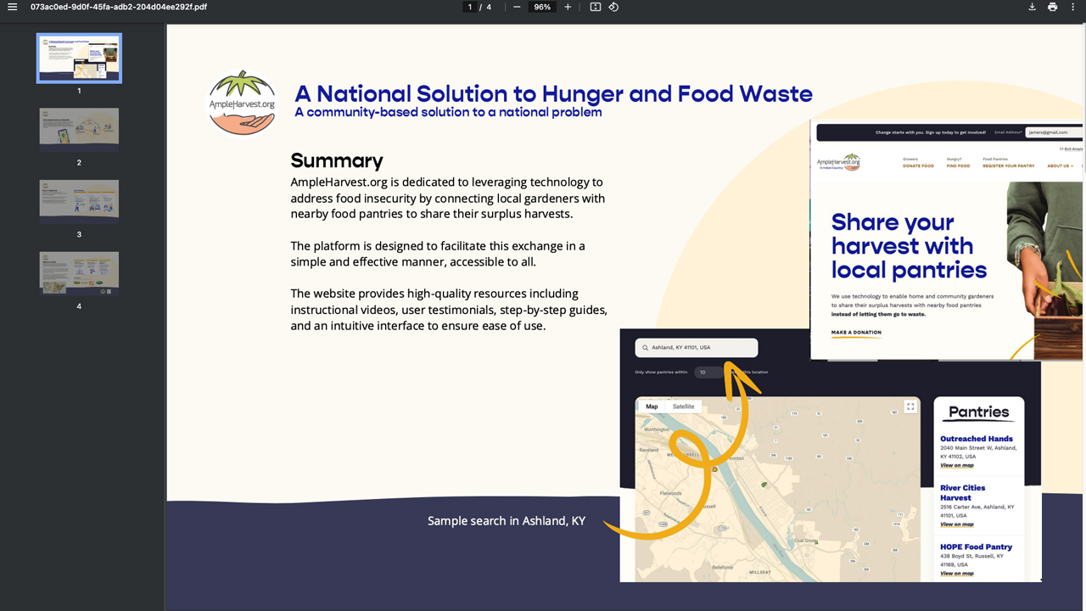Open the page 1 thumbnail
Viewport: 1086px width, 611px height.
tap(79, 58)
